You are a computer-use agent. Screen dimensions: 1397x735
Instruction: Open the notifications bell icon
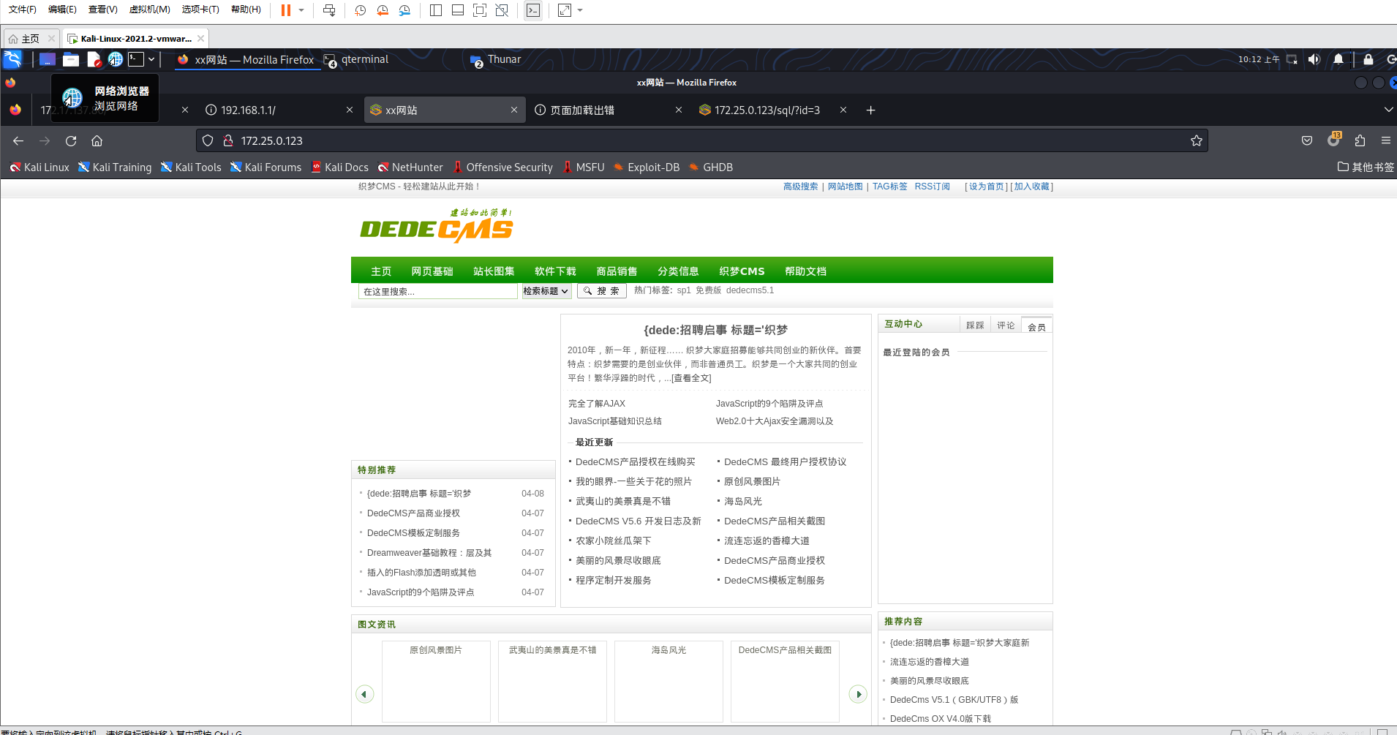[1338, 59]
